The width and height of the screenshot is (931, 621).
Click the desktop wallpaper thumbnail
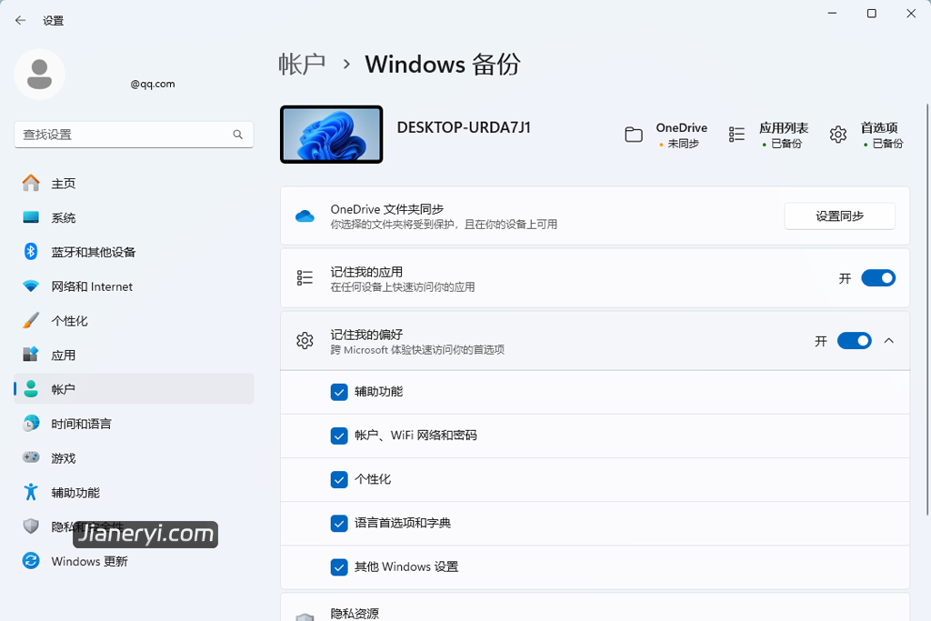331,135
